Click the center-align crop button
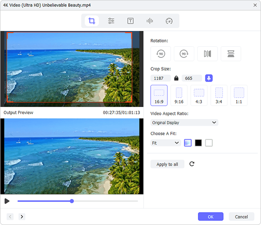Image resolution: width=261 pixels, height=225 pixels. coord(209,78)
